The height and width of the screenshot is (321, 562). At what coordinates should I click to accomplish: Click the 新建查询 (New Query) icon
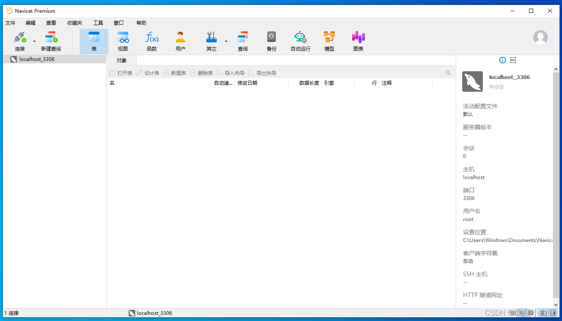[51, 41]
